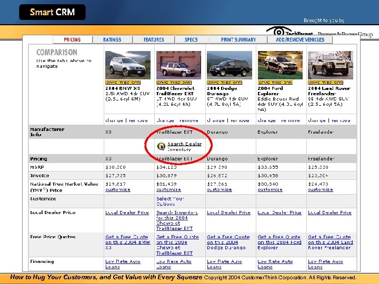Save this car under Ford Explorer
This screenshot has width=379, height=284.
pos(275,83)
